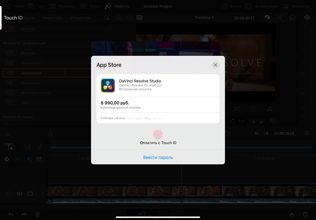316x220 pixels.
Task: Click the Ввести пароль link
Action: (158, 157)
